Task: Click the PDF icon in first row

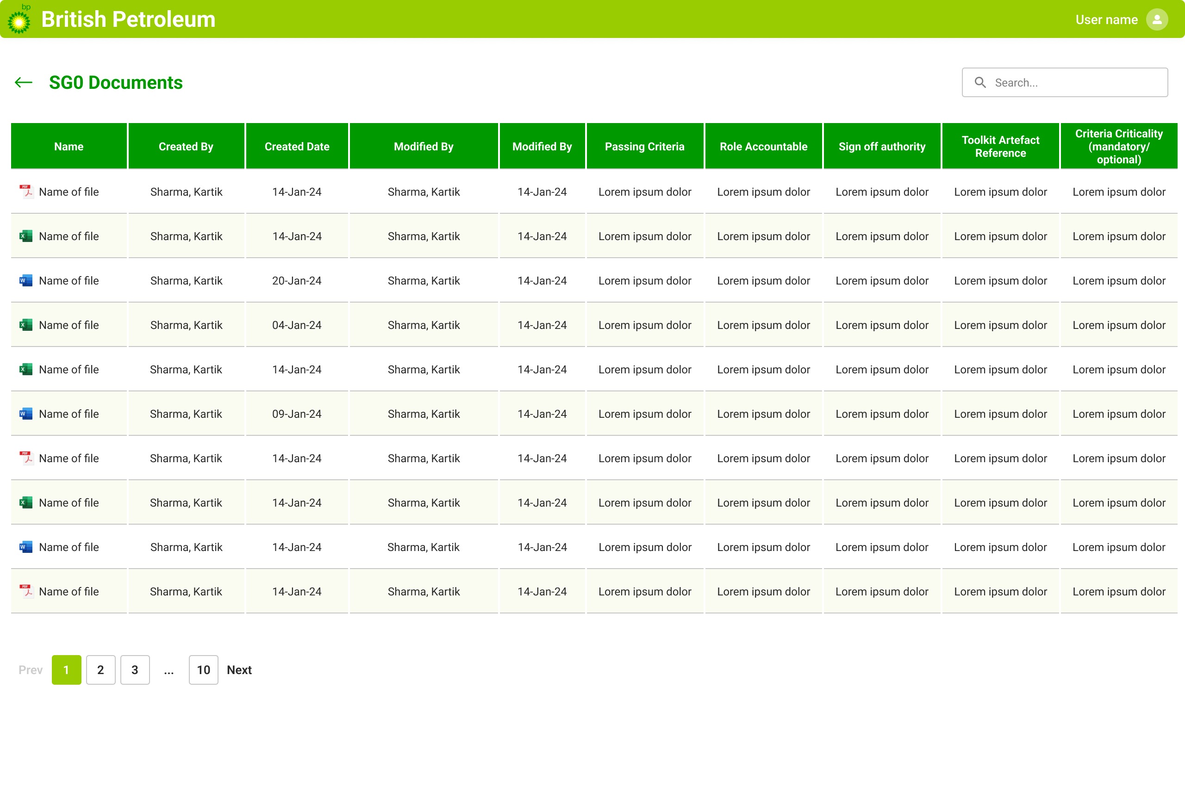Action: (25, 192)
